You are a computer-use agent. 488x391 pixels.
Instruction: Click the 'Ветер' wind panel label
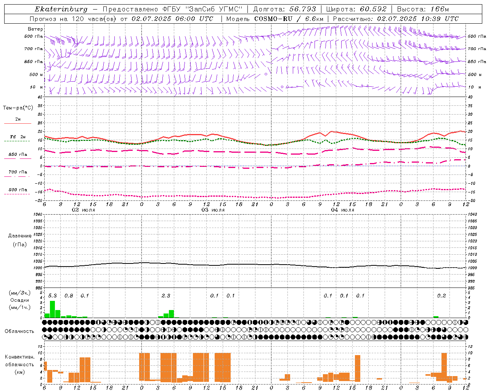point(35,29)
